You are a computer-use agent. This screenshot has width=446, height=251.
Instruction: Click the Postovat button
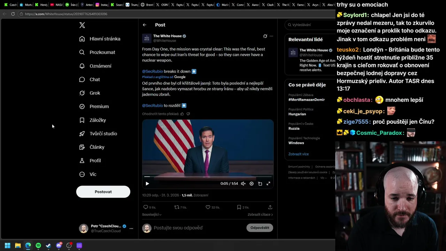pyautogui.click(x=103, y=192)
